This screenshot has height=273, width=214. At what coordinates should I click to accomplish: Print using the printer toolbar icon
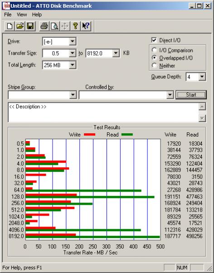pos(44,26)
